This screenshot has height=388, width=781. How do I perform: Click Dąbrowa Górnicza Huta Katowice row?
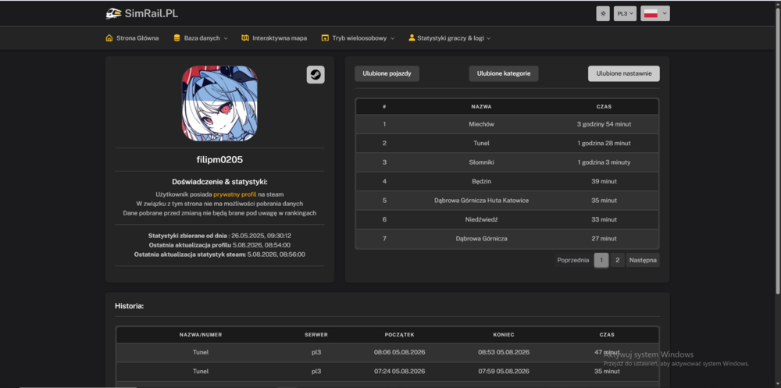click(507, 200)
